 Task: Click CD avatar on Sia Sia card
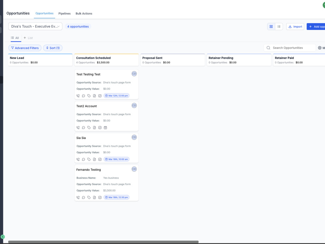[x=134, y=137]
